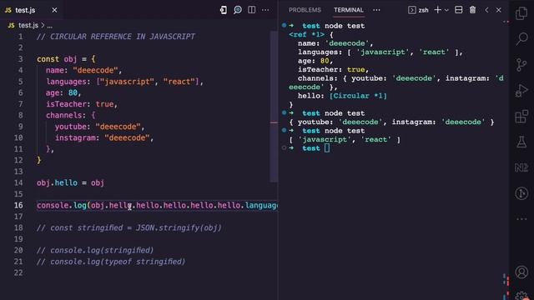
Task: Click the JSON.stringify(obj) comment line
Action: 129,227
